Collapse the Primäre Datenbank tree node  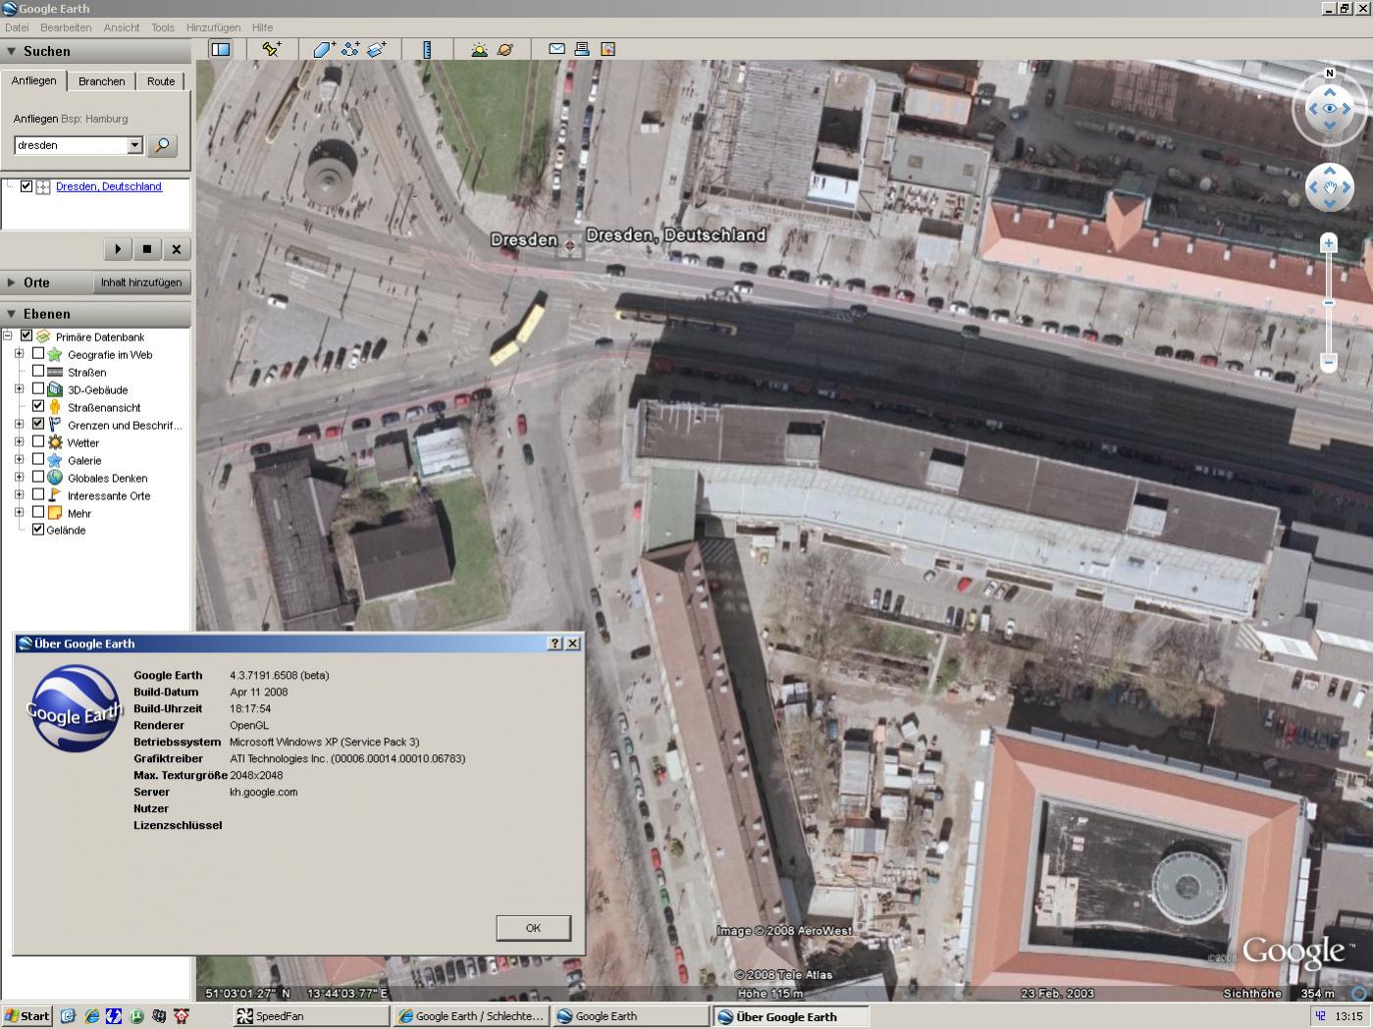(x=8, y=335)
